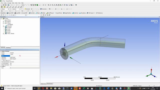160x90 pixels.
Task: Open the Tools menu
Action: tap(13, 3)
